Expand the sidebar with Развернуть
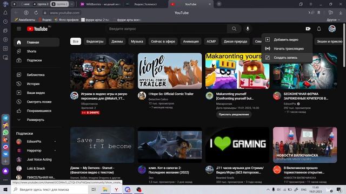The width and height of the screenshot is (346, 194). tap(36, 120)
